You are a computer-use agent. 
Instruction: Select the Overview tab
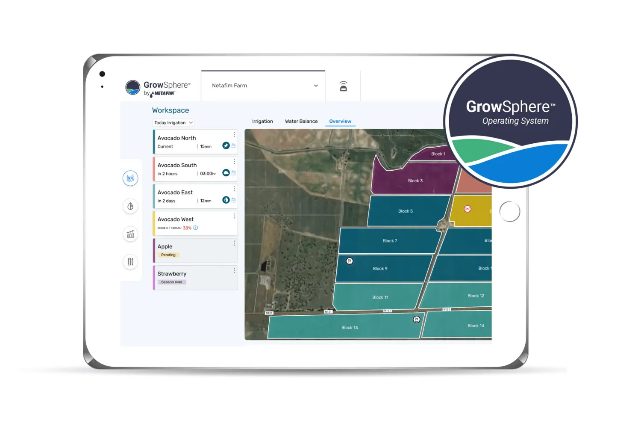340,122
